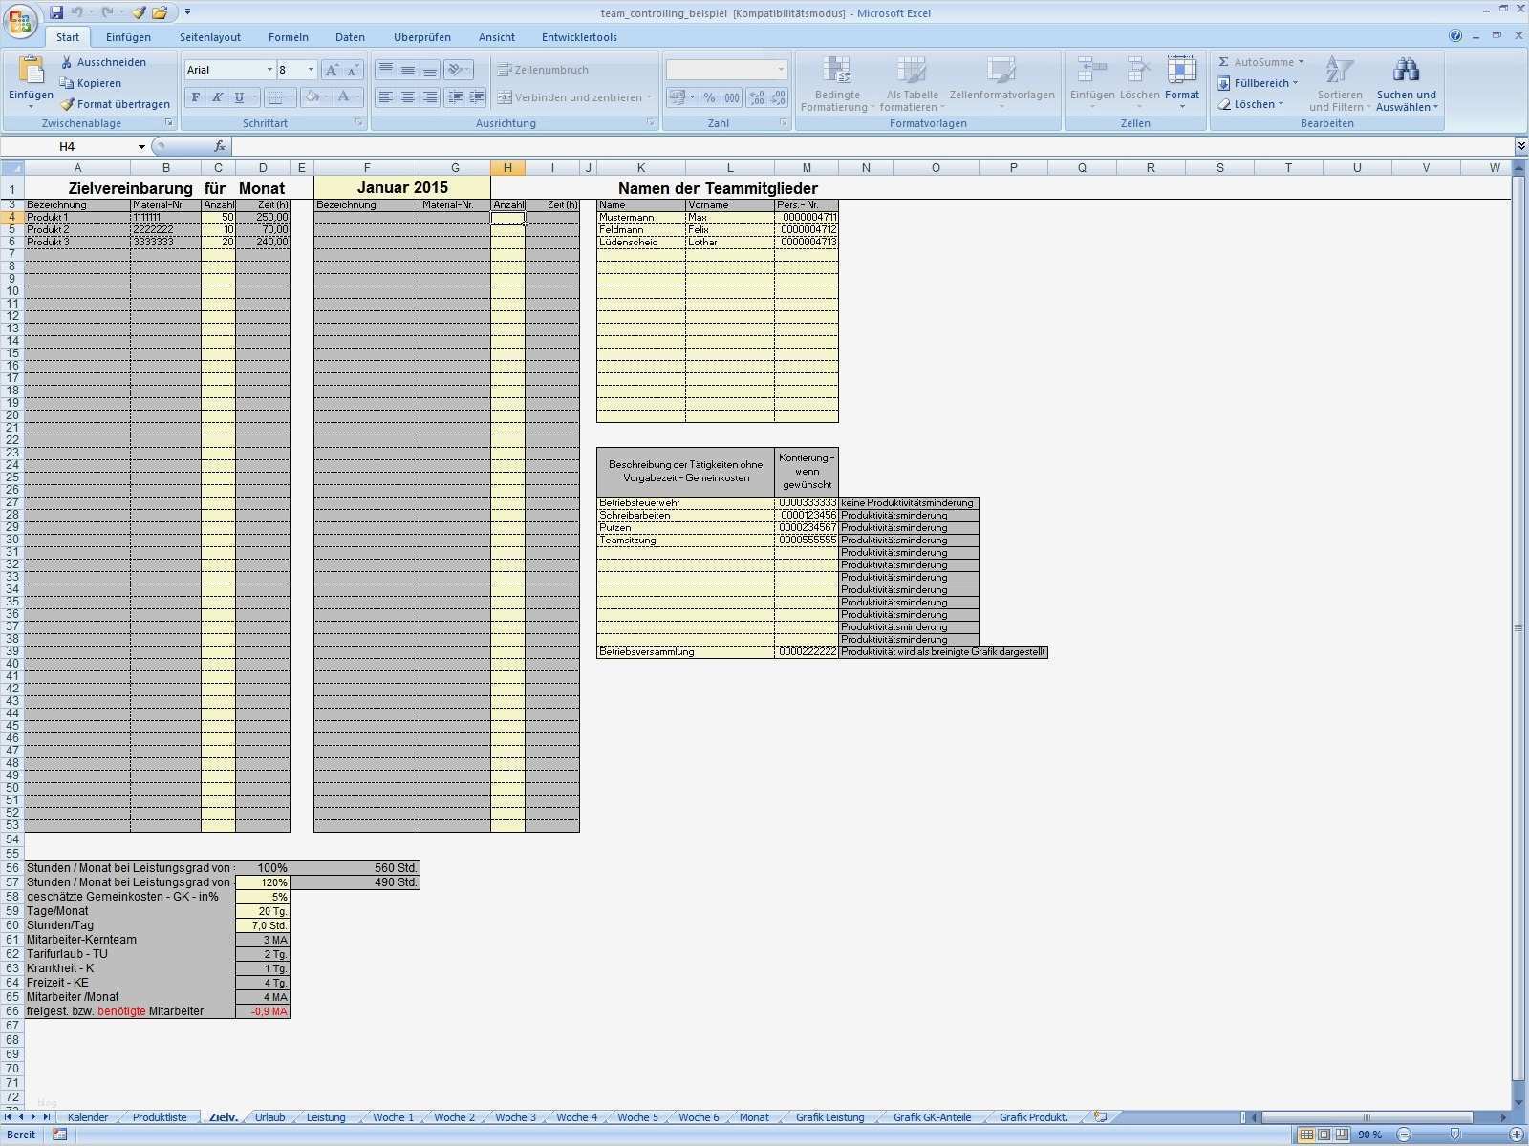The width and height of the screenshot is (1529, 1146).
Task: Click the Format übertragen button
Action: [116, 104]
